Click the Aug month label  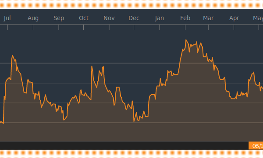click(33, 18)
